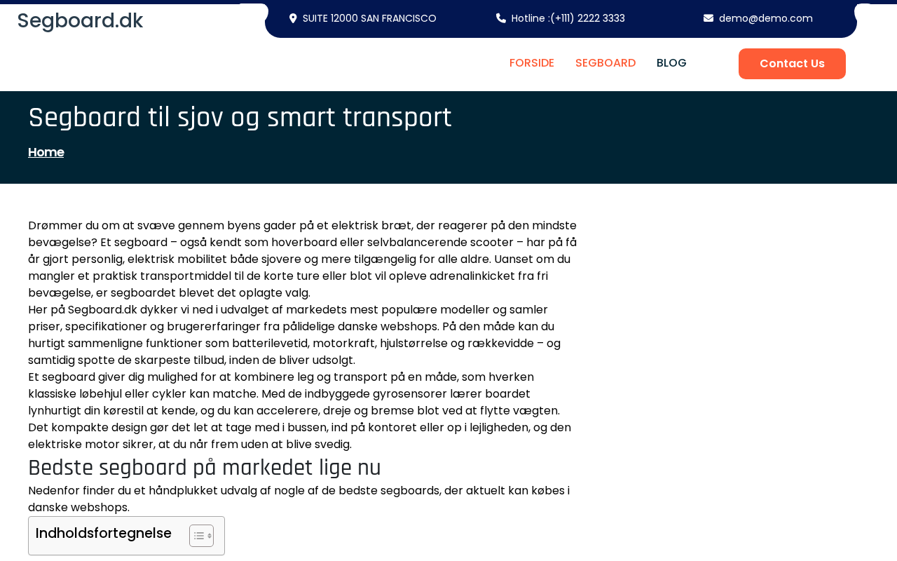Click the heading 'Segboard til sjov og smart transport'
Screen dimensions: 897x561
pos(240,117)
